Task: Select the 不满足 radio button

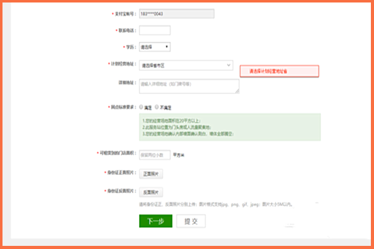Action: 156,107
